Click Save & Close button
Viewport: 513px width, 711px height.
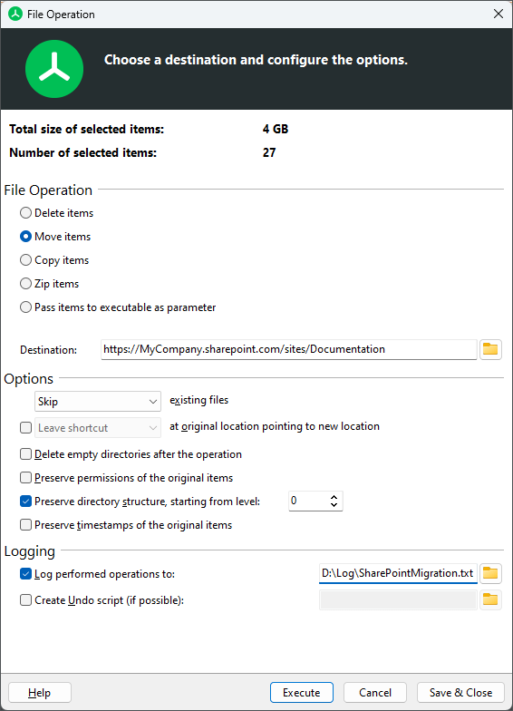(460, 693)
